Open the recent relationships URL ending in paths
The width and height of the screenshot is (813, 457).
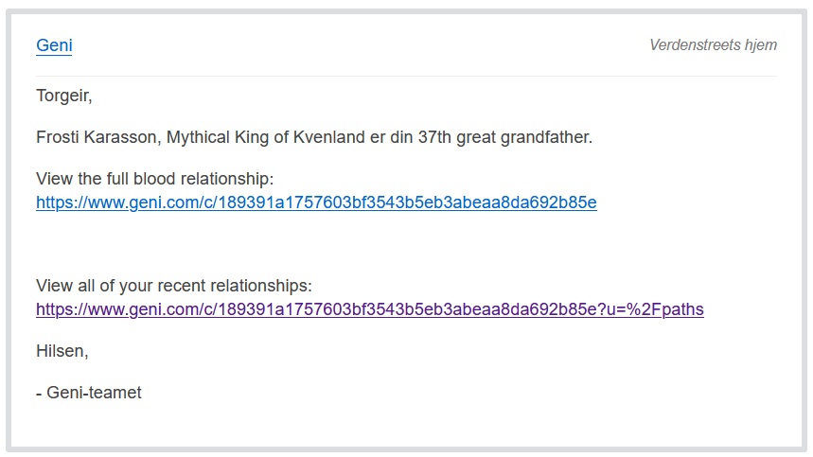click(370, 309)
